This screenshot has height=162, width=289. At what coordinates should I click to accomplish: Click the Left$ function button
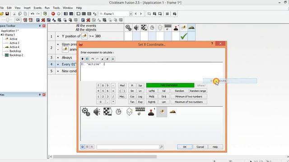pos(152,91)
